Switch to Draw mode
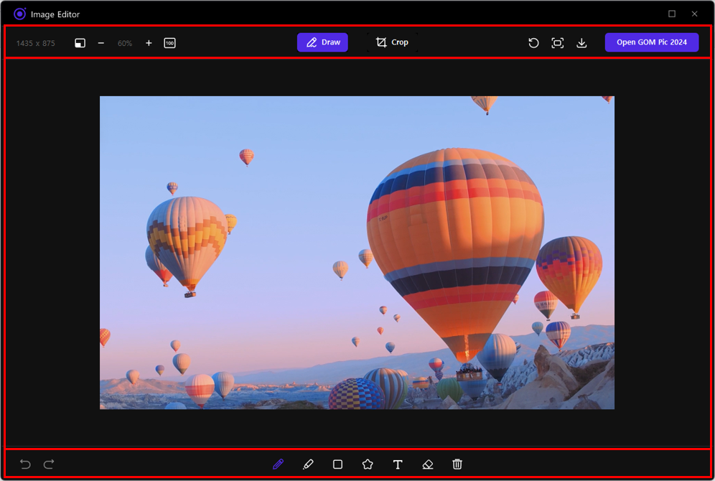715x481 pixels. click(322, 42)
